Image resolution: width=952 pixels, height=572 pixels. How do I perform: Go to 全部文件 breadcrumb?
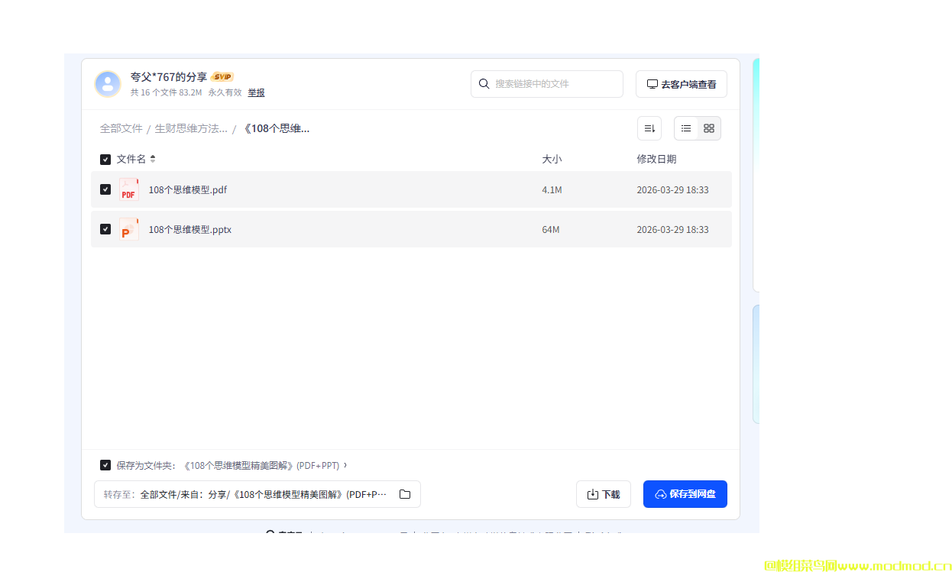121,128
